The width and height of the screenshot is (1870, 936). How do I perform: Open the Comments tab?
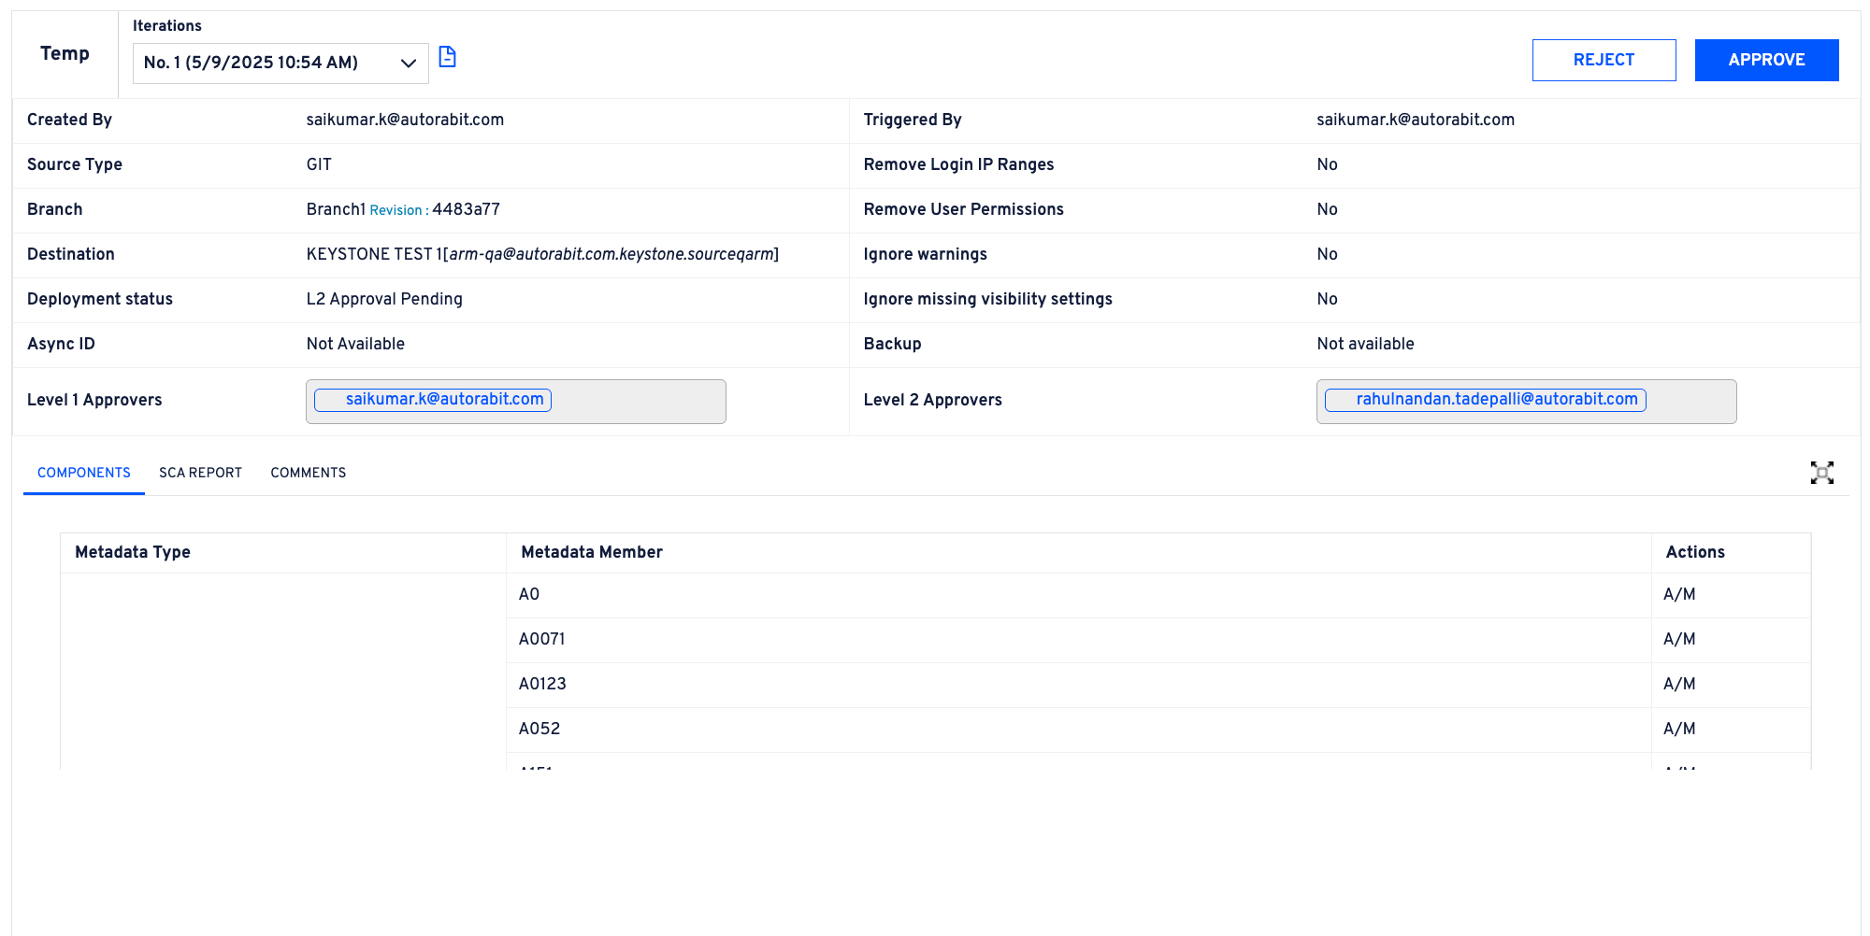(x=308, y=473)
